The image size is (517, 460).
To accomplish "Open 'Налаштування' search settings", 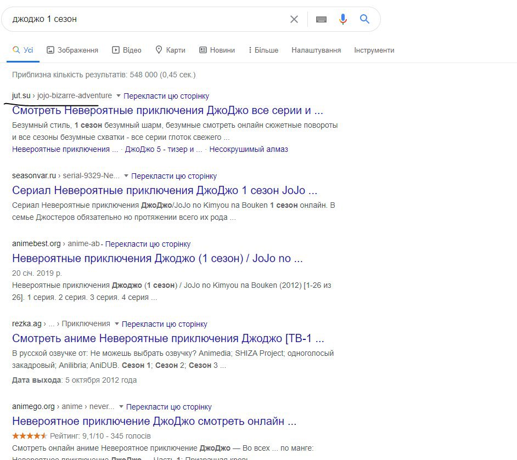I will (x=316, y=50).
